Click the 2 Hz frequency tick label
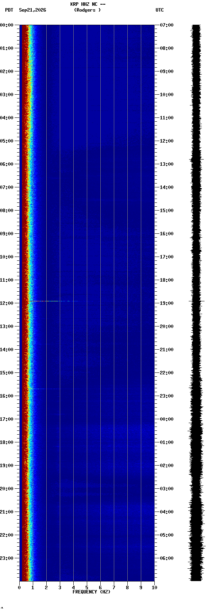The image size is (213, 612). point(46,588)
